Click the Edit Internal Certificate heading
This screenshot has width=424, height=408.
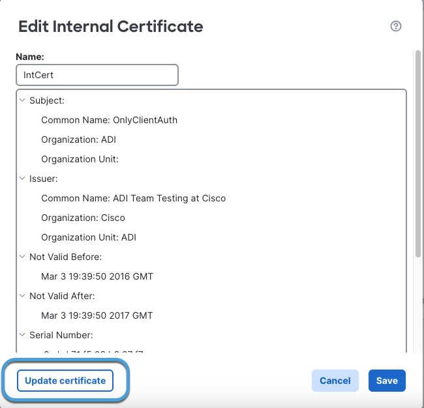pyautogui.click(x=110, y=27)
